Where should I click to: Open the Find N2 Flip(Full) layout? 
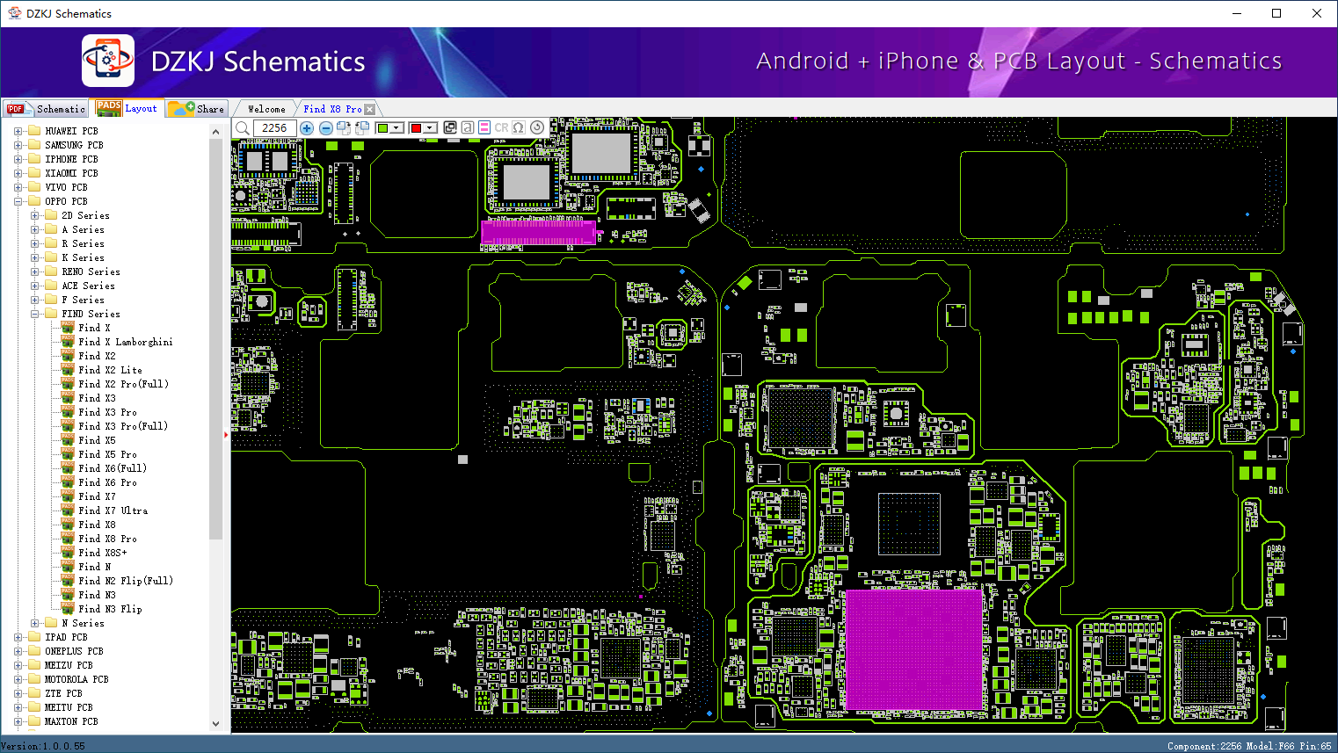(125, 581)
